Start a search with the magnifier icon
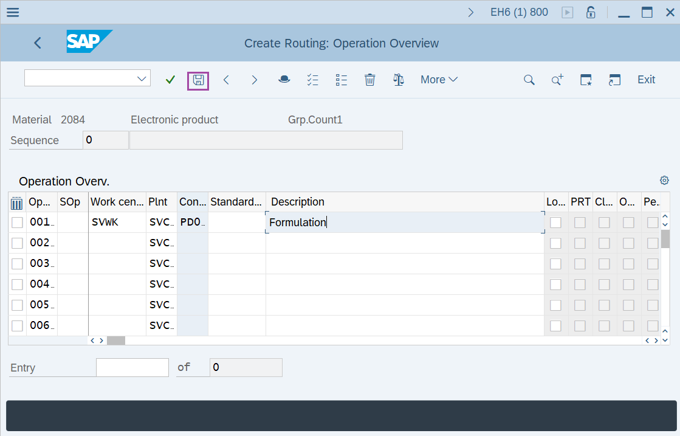 (529, 80)
